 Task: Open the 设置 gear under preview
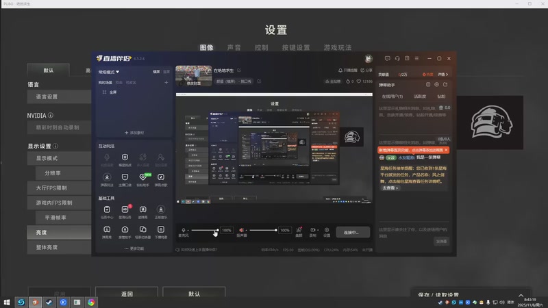pos(327,230)
